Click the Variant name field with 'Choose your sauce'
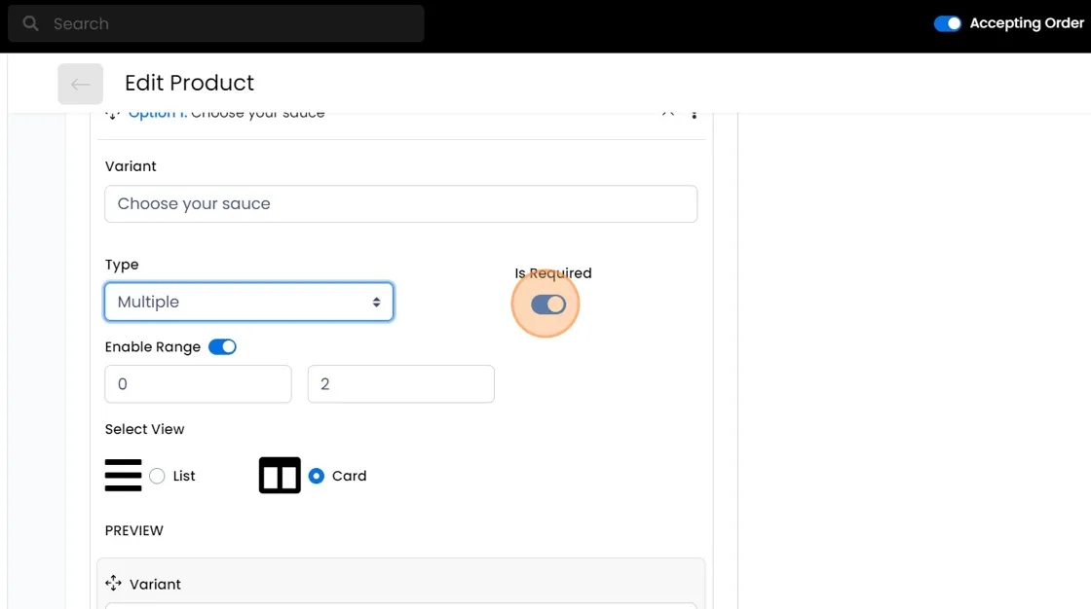Viewport: 1091px width, 609px height. [x=400, y=204]
